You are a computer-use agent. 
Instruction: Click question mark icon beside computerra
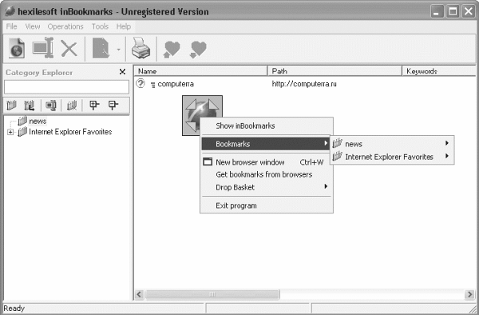coord(141,83)
